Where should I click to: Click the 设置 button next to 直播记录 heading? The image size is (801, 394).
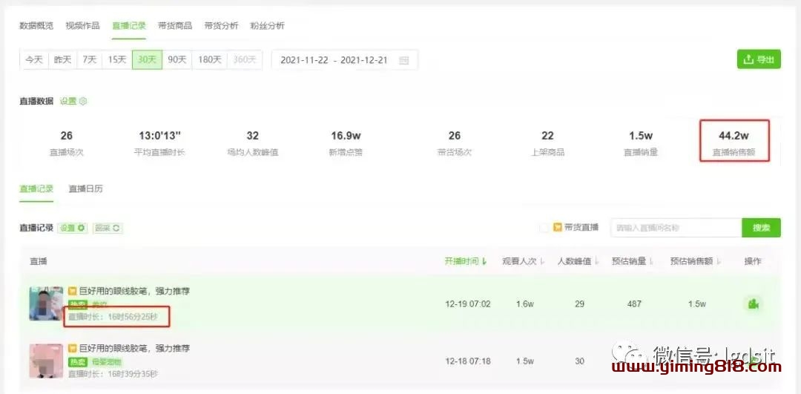(x=73, y=228)
